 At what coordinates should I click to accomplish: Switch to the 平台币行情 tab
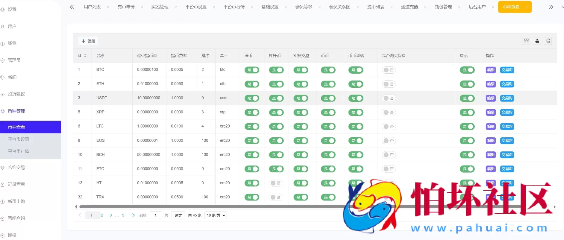tap(234, 7)
